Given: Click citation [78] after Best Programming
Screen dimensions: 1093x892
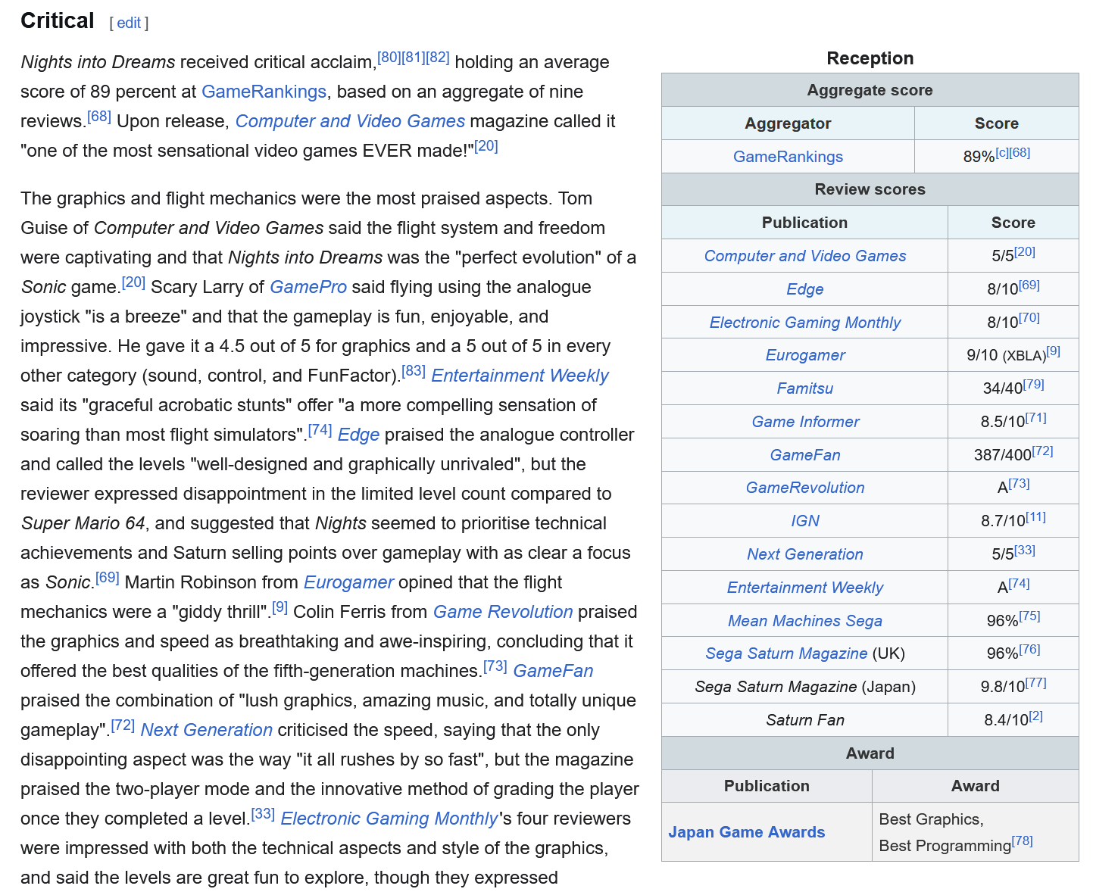Looking at the screenshot, I should [x=1023, y=841].
